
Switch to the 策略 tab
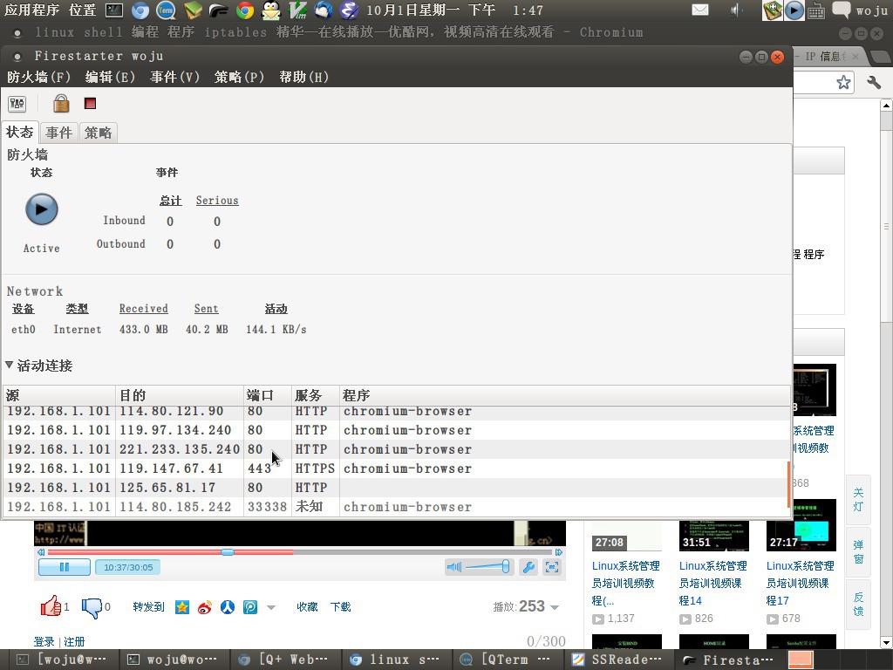pyautogui.click(x=98, y=133)
